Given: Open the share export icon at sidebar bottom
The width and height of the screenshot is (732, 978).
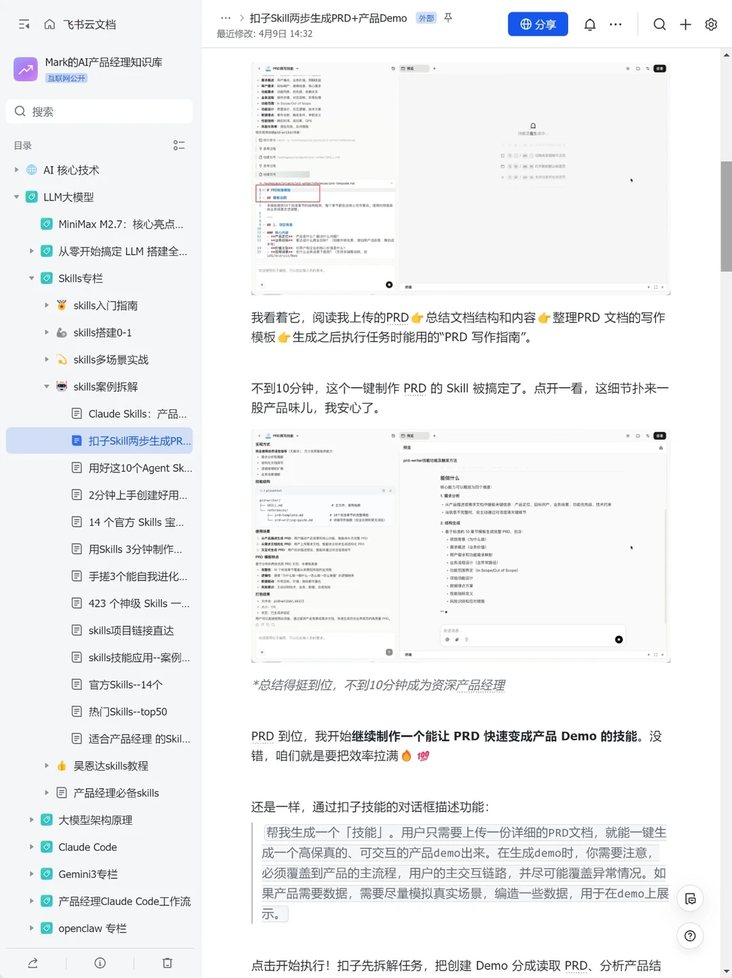Looking at the screenshot, I should click(x=33, y=963).
